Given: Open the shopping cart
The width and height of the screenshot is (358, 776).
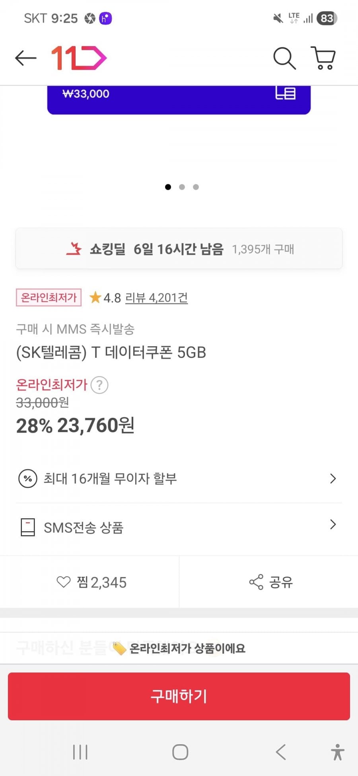Looking at the screenshot, I should coord(324,58).
